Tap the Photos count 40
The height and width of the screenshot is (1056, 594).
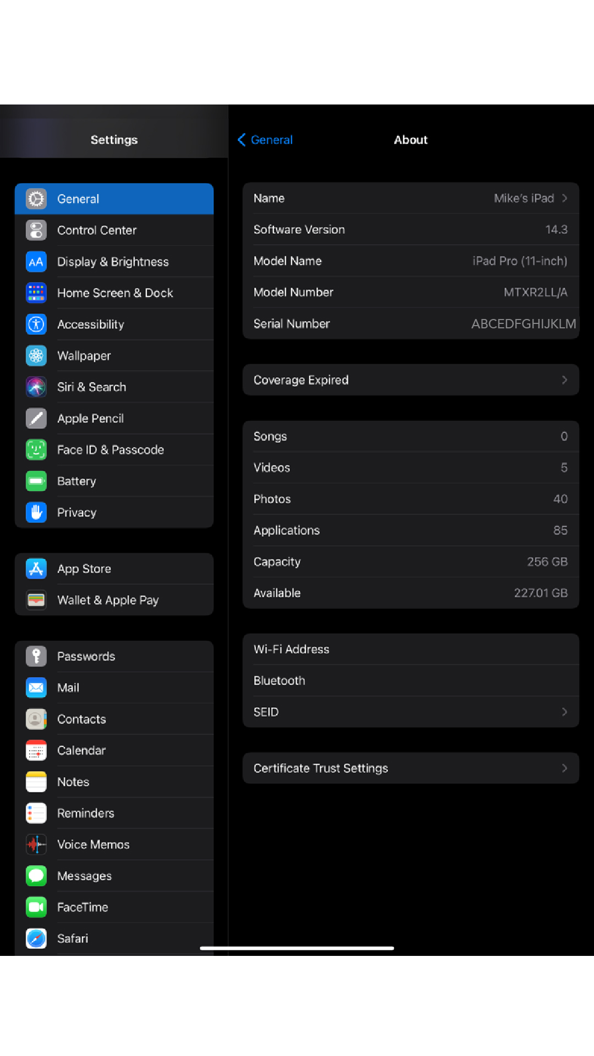point(560,499)
